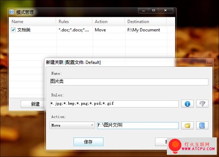Screen dimensions: 219x157
Task: Click the Rules input field with *.jpg
Action: pos(114,104)
